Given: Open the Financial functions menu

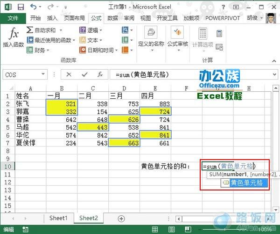Looking at the screenshot, I should point(38,50).
